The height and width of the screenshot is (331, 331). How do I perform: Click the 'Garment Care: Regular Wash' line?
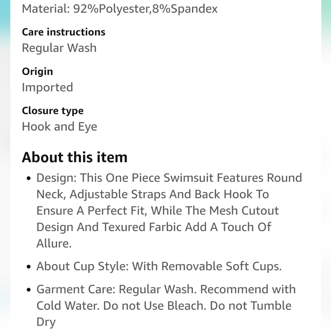(166, 289)
